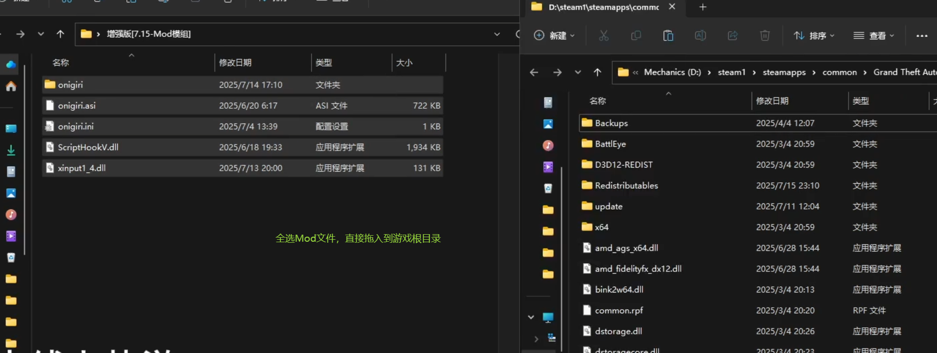Add a new tab with plus button
Viewport: 937px width, 353px height.
tap(703, 7)
